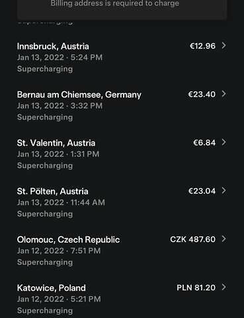Select the Jan 13, 2022 5:24 PM timestamp
Image resolution: width=244 pixels, height=318 pixels.
60,58
